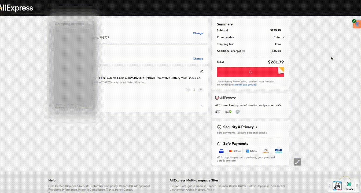This screenshot has width=361, height=193.
Task: Open Help Center footer link
Action: pyautogui.click(x=56, y=186)
